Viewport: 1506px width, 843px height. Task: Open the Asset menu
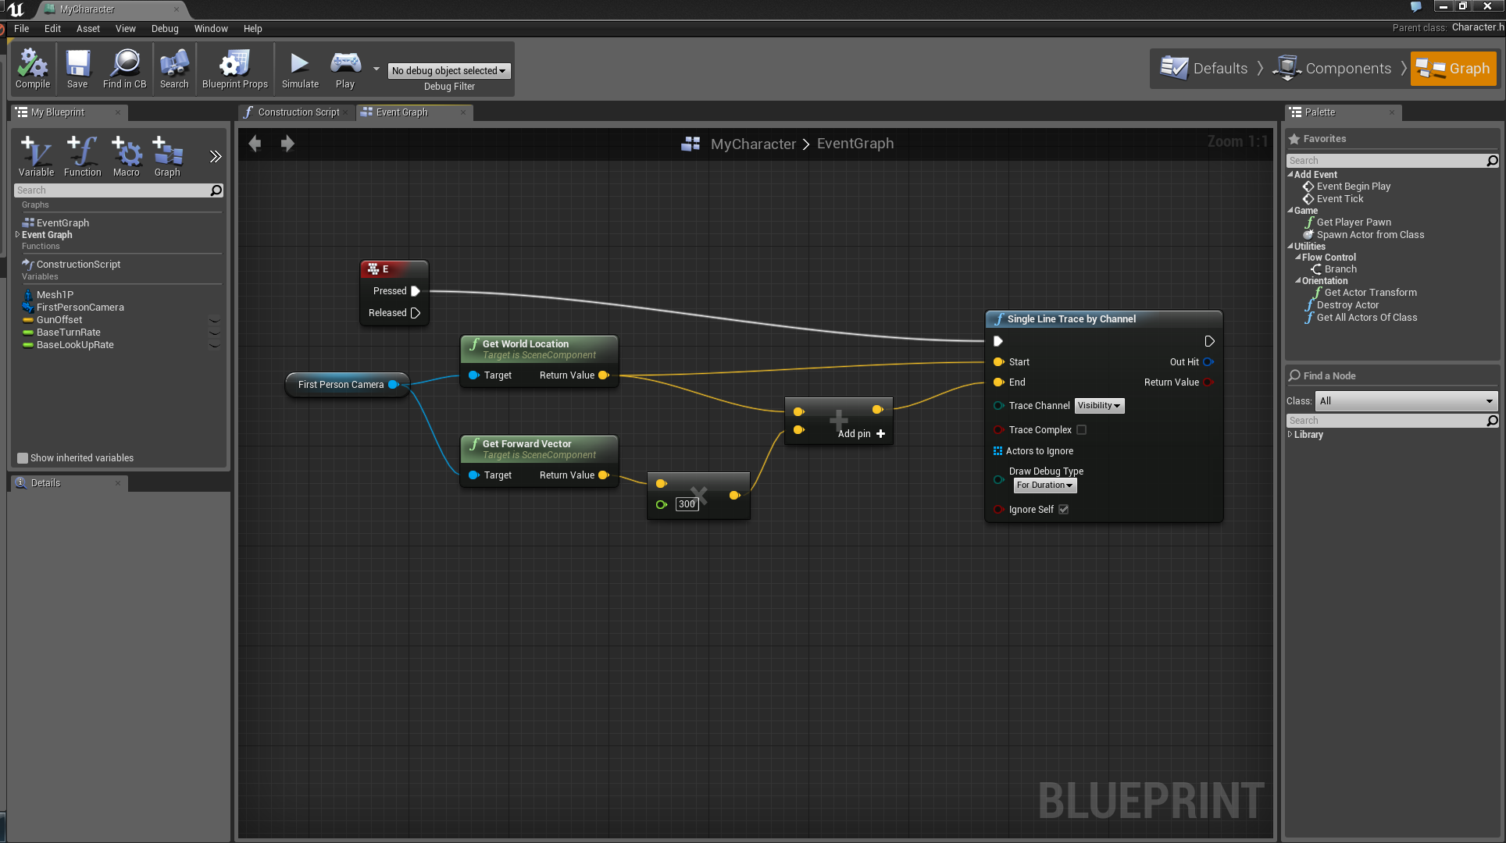(88, 29)
